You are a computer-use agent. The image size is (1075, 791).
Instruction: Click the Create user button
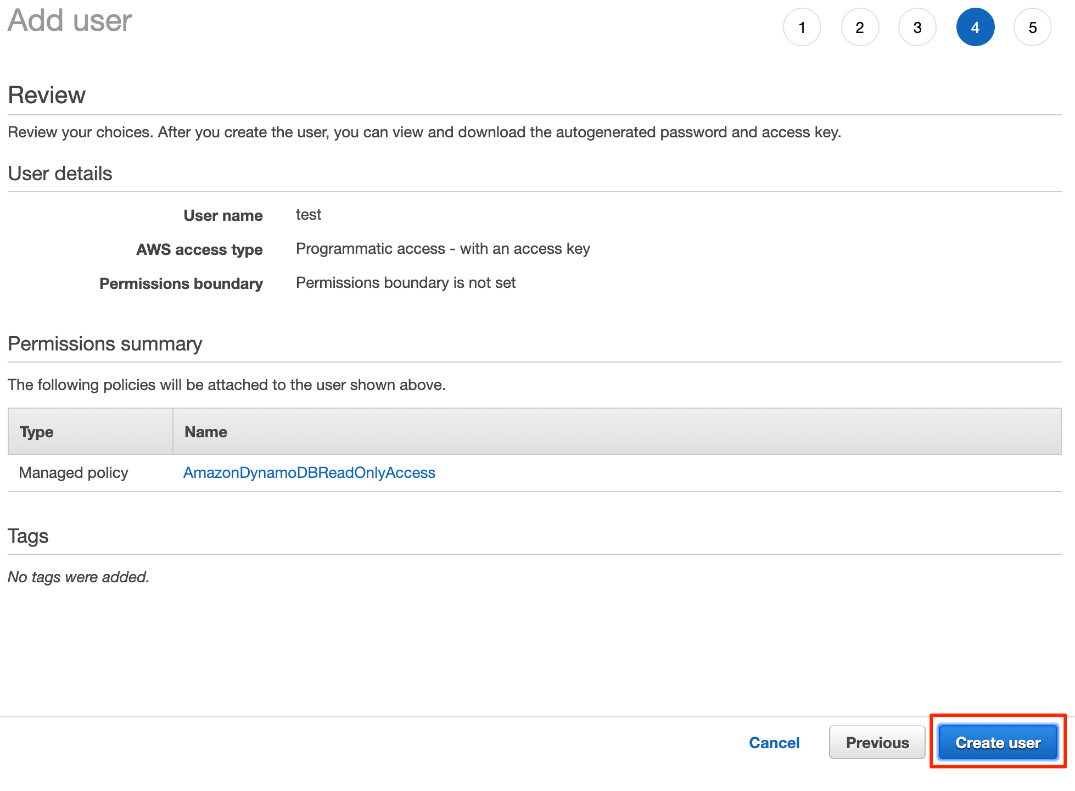click(998, 743)
